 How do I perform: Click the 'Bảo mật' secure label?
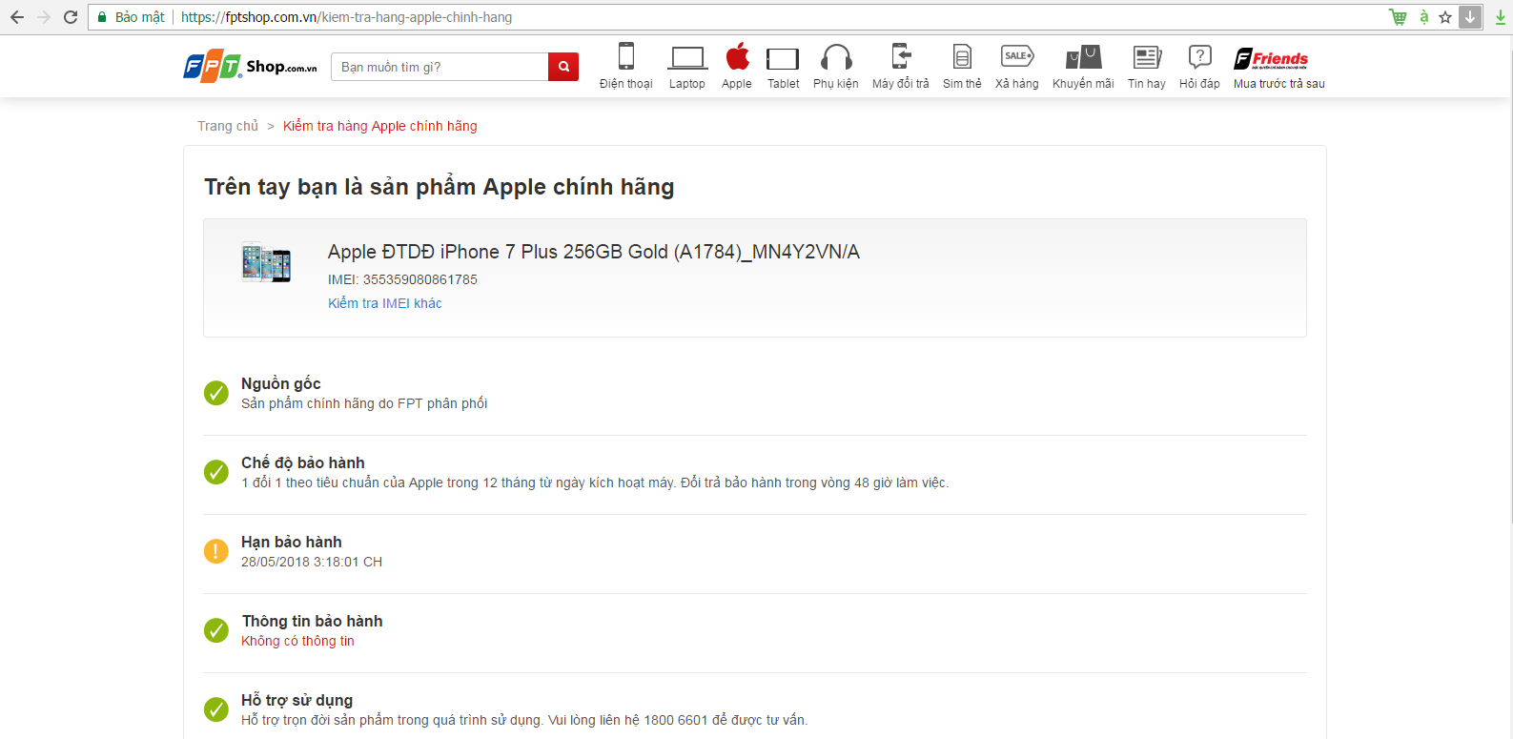click(140, 17)
